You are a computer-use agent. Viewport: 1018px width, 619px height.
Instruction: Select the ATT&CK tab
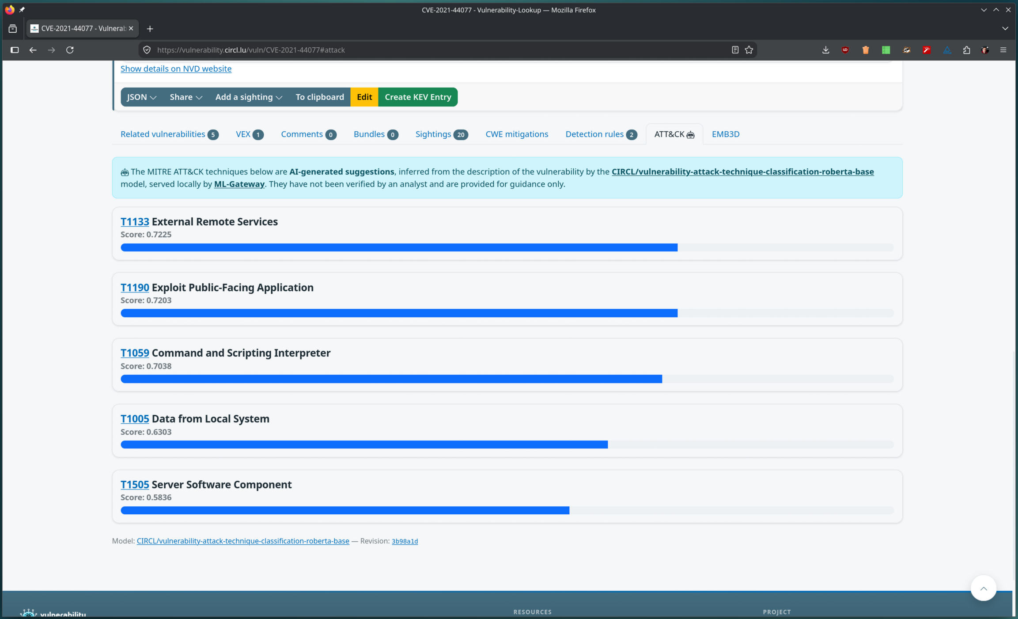[674, 134]
